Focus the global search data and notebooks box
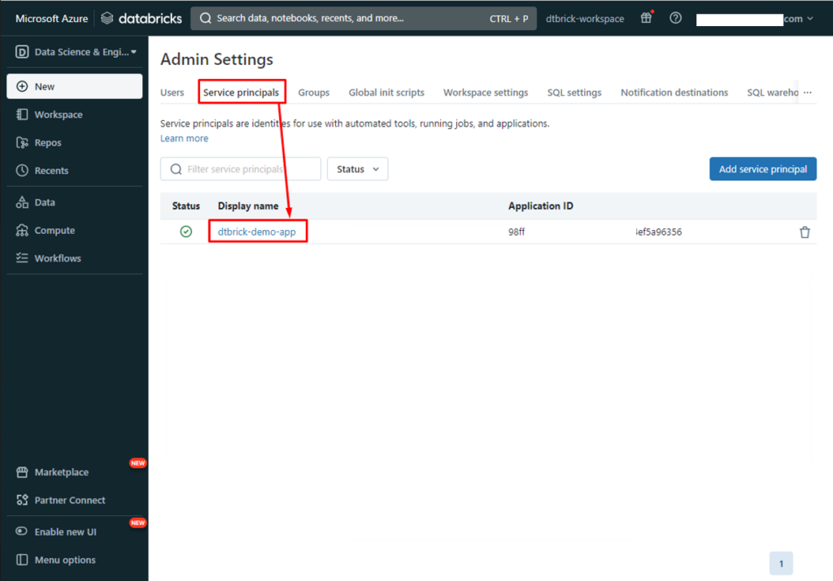Screen dimensions: 833x581 [364, 19]
